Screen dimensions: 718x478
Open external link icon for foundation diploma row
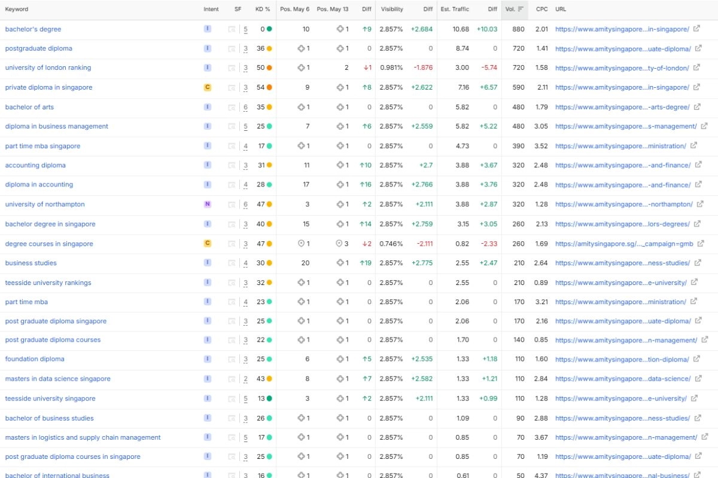pyautogui.click(x=696, y=359)
